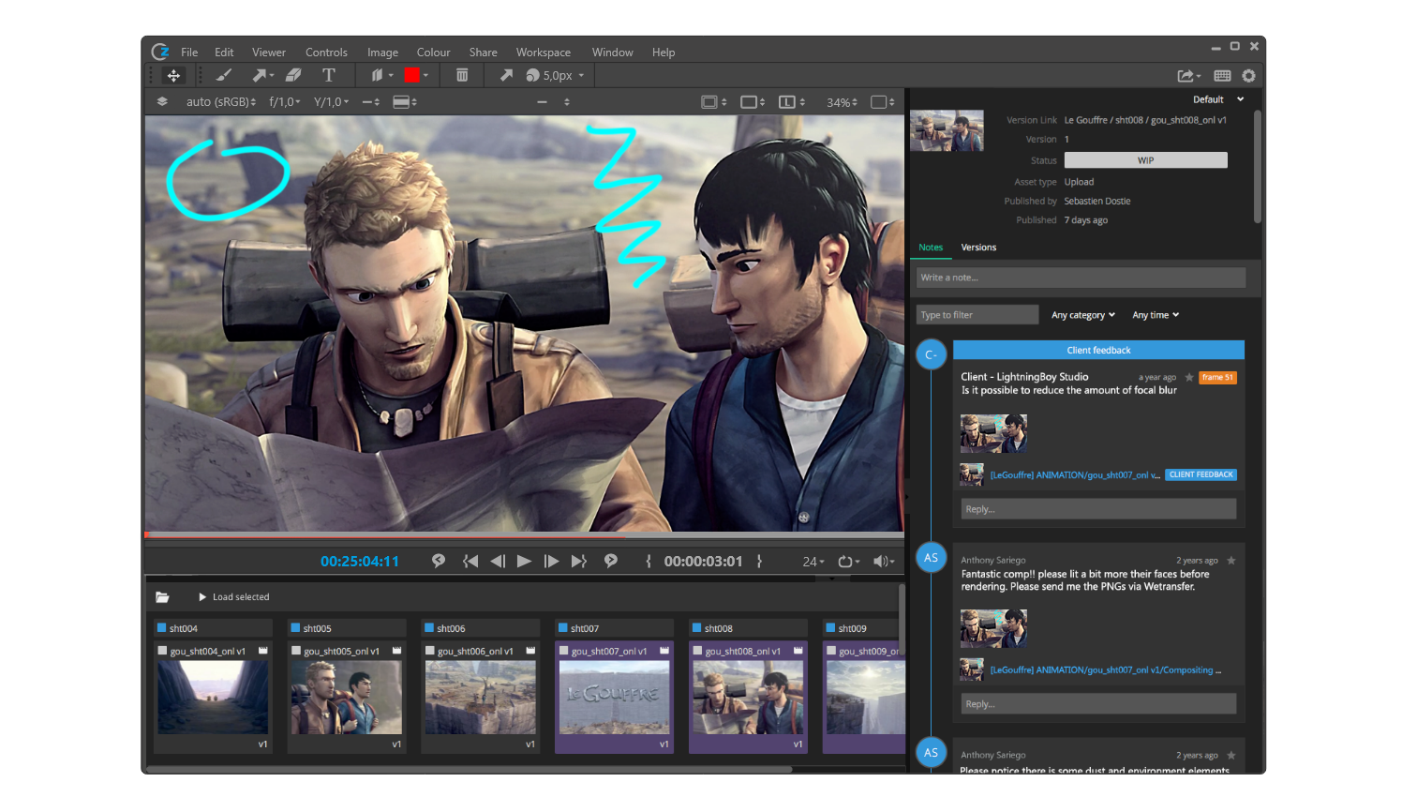Click the red colour swatch in toolbar
Image resolution: width=1402 pixels, height=812 pixels.
(411, 75)
